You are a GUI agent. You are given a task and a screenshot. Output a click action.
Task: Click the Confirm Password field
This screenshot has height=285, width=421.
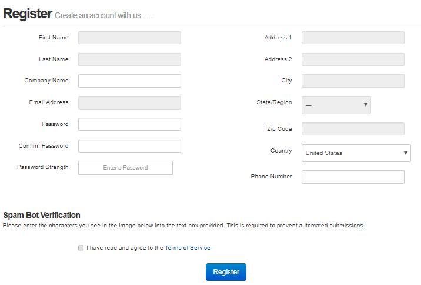(x=129, y=146)
